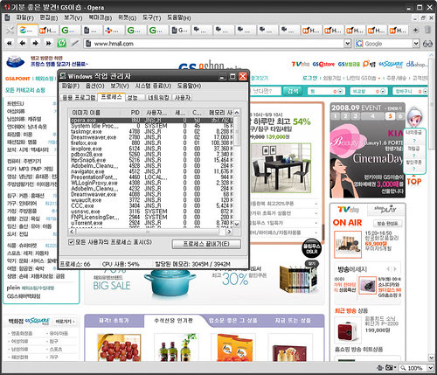This screenshot has width=437, height=375.
Task: Switch to the 네트워킹 tab in Task Manager
Action: pos(158,98)
